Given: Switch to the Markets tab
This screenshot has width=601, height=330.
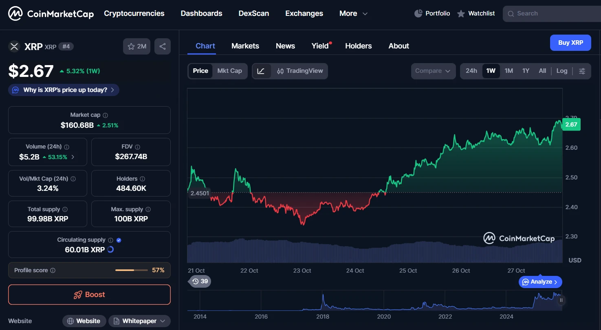Looking at the screenshot, I should [245, 46].
